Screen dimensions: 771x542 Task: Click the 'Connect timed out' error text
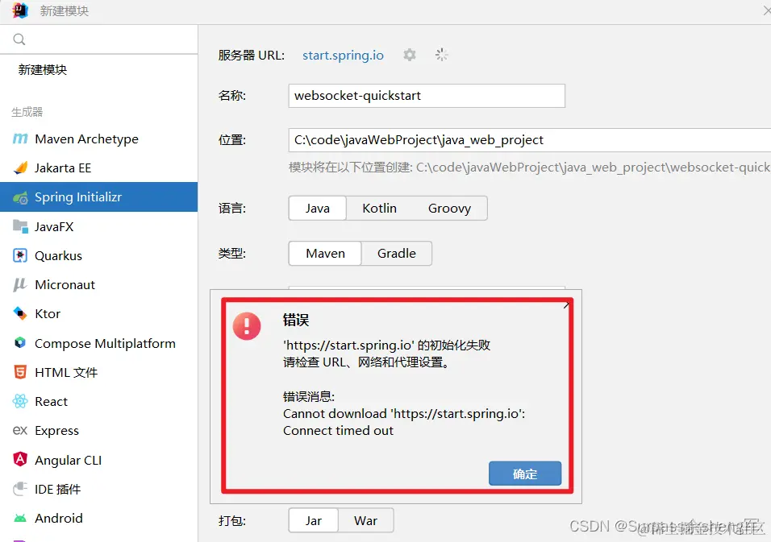[338, 431]
